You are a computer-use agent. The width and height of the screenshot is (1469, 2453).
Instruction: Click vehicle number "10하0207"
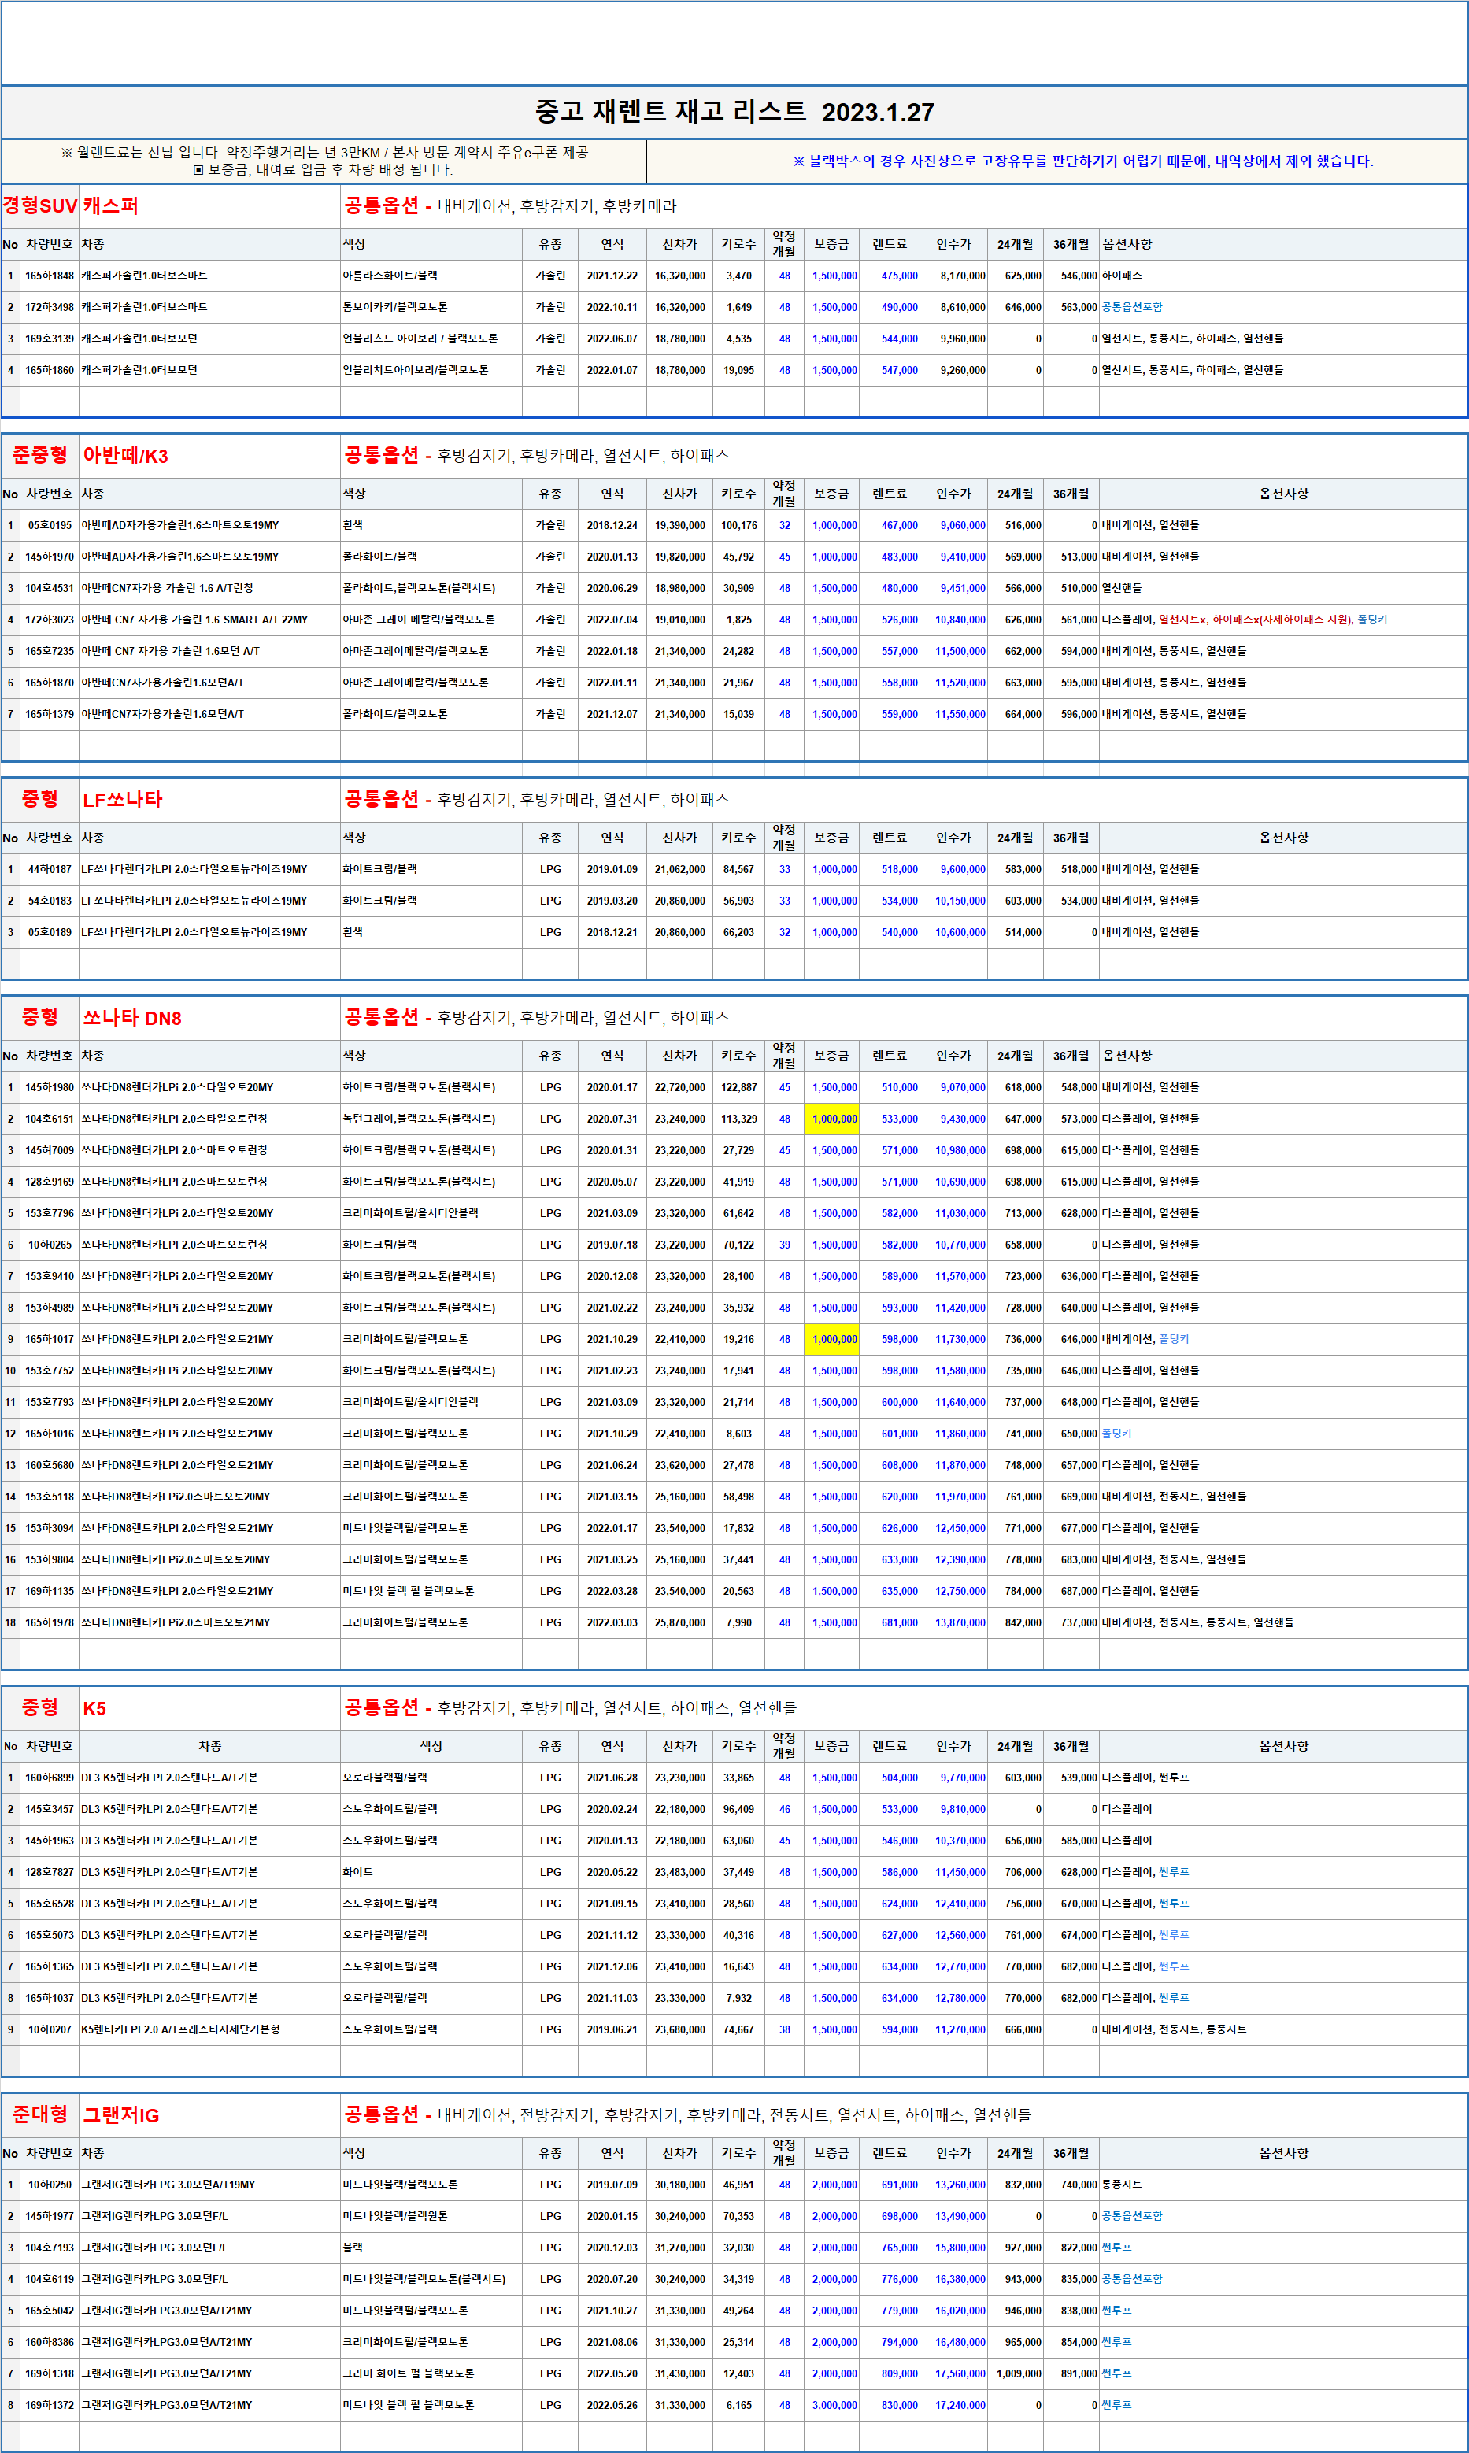point(50,2030)
